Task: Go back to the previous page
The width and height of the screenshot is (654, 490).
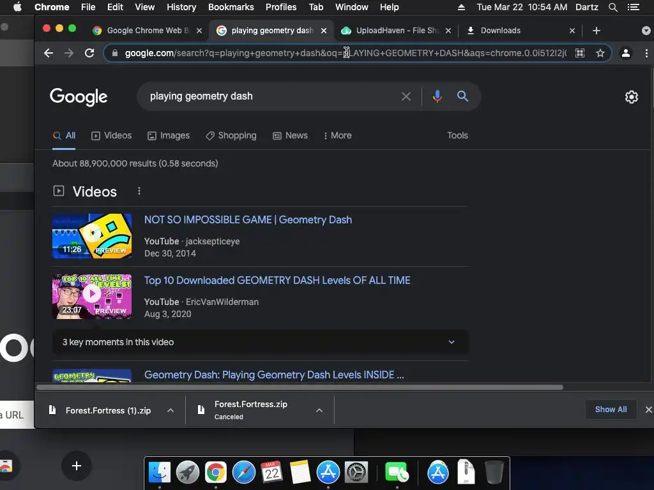Action: [x=49, y=53]
